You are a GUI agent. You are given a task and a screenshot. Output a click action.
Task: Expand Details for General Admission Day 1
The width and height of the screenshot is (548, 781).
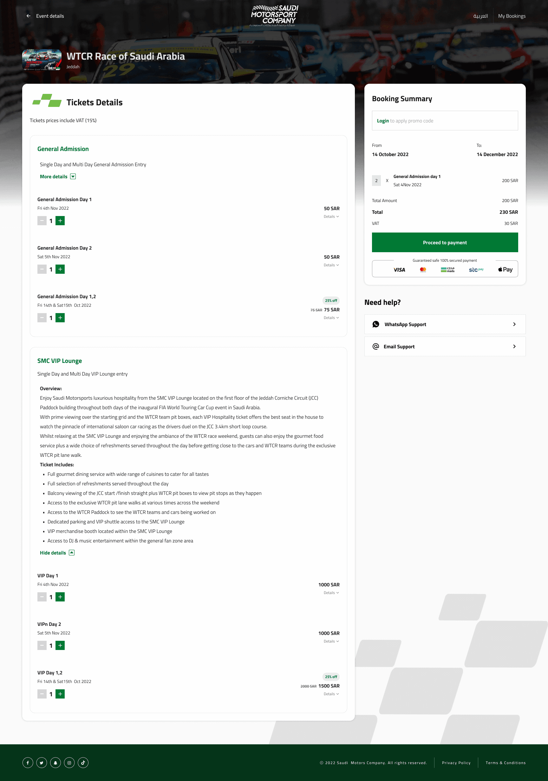[331, 217]
